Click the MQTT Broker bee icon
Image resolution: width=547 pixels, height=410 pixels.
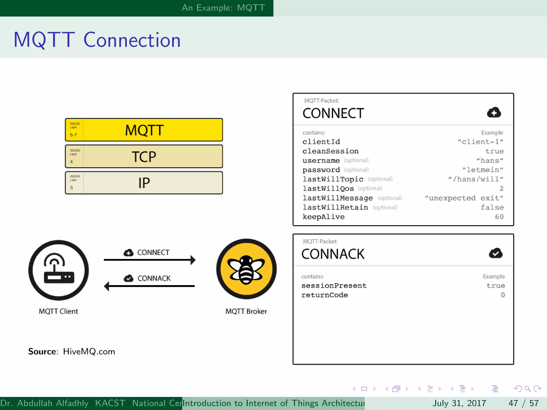[x=246, y=269]
